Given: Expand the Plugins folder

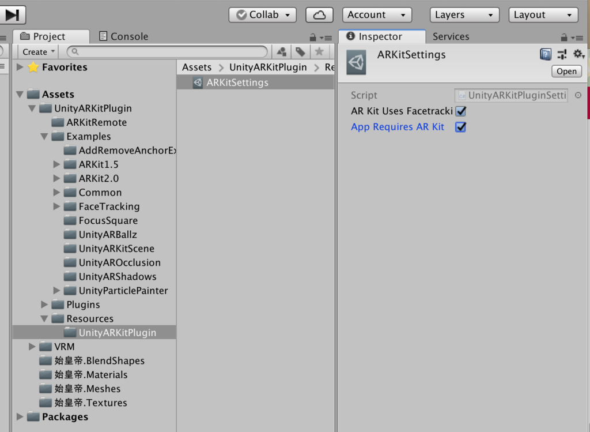Looking at the screenshot, I should (x=44, y=305).
